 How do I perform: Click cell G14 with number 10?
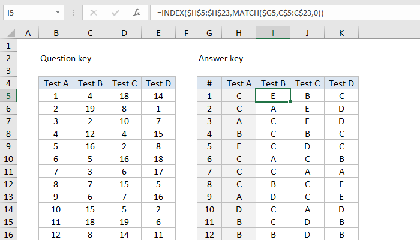click(209, 209)
